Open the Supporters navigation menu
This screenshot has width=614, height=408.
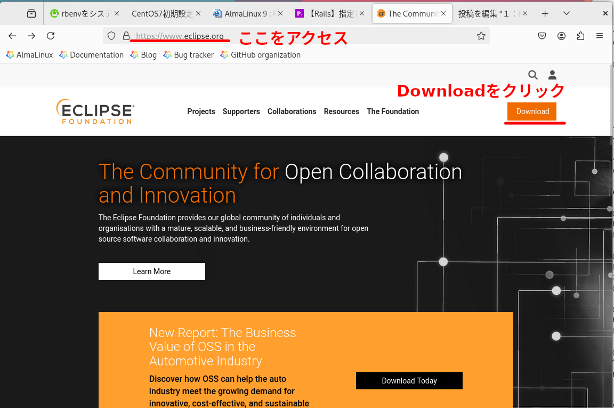(x=241, y=111)
